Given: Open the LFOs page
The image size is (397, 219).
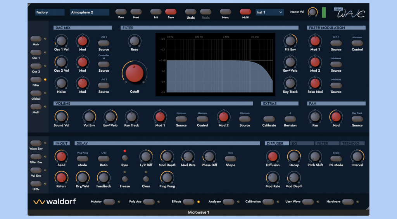Looking at the screenshot, I should click(36, 184).
